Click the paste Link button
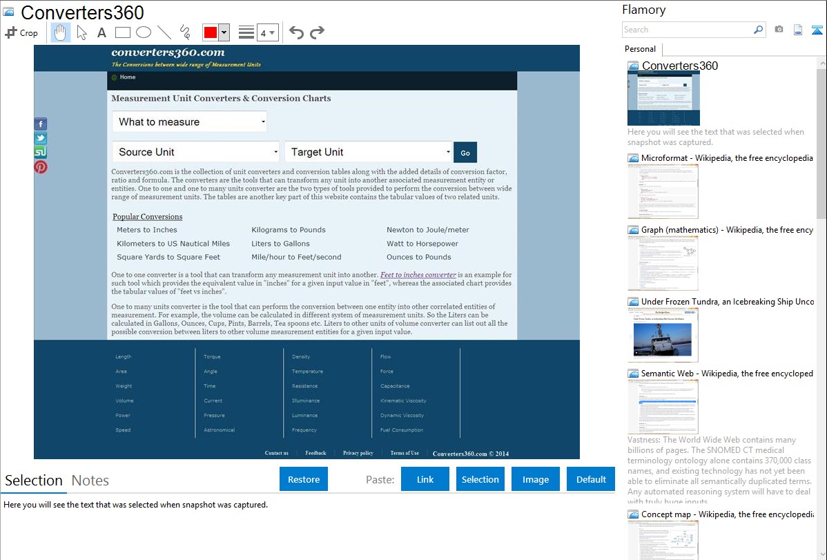Screen dimensions: 827x560 point(425,479)
